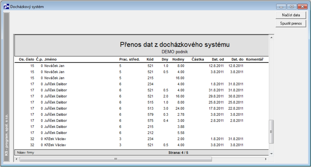
Task: Click the Název firmy footer text
Action: 25,153
